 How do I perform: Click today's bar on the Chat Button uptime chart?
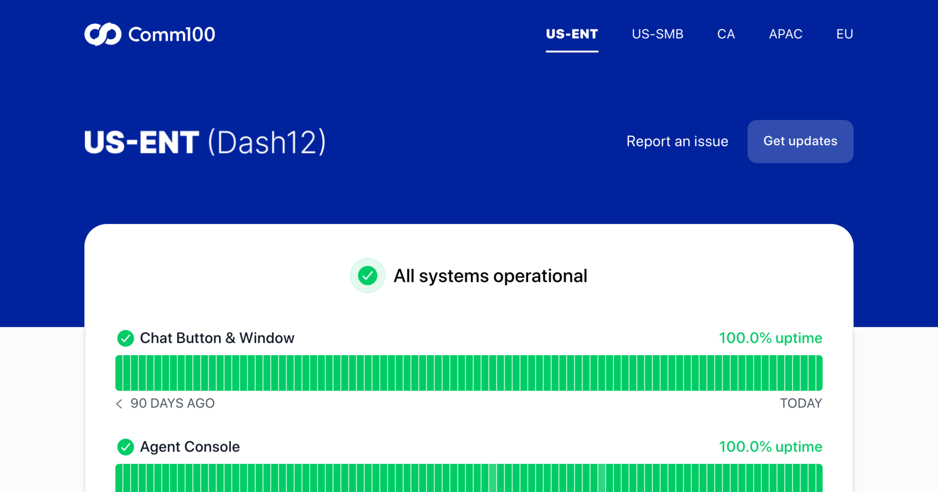[818, 373]
